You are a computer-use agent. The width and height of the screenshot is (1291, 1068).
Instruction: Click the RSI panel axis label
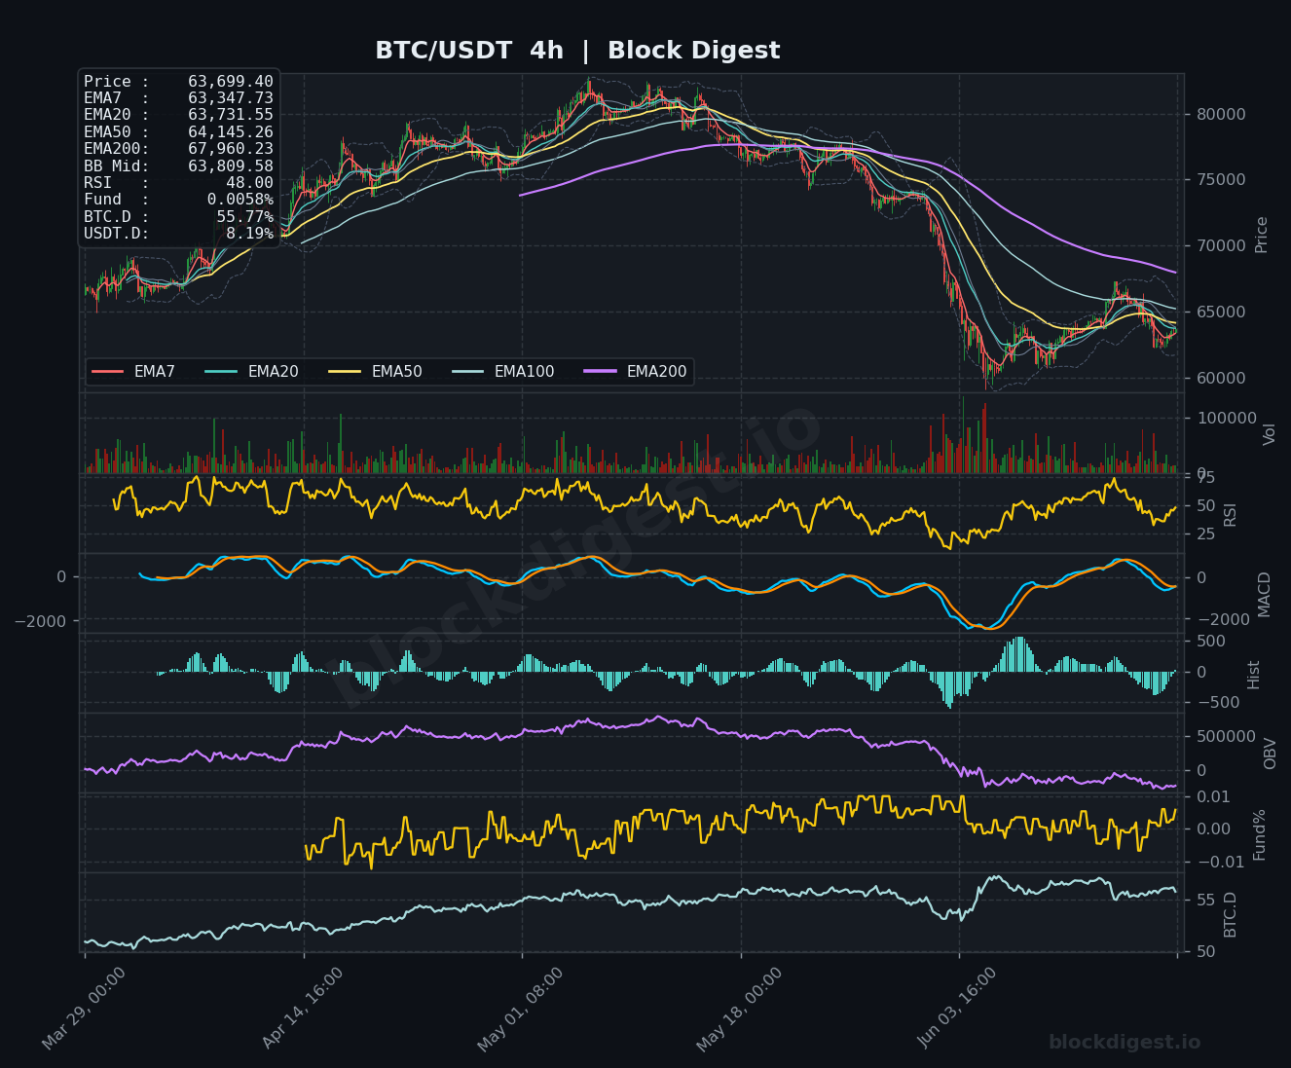tap(1230, 514)
